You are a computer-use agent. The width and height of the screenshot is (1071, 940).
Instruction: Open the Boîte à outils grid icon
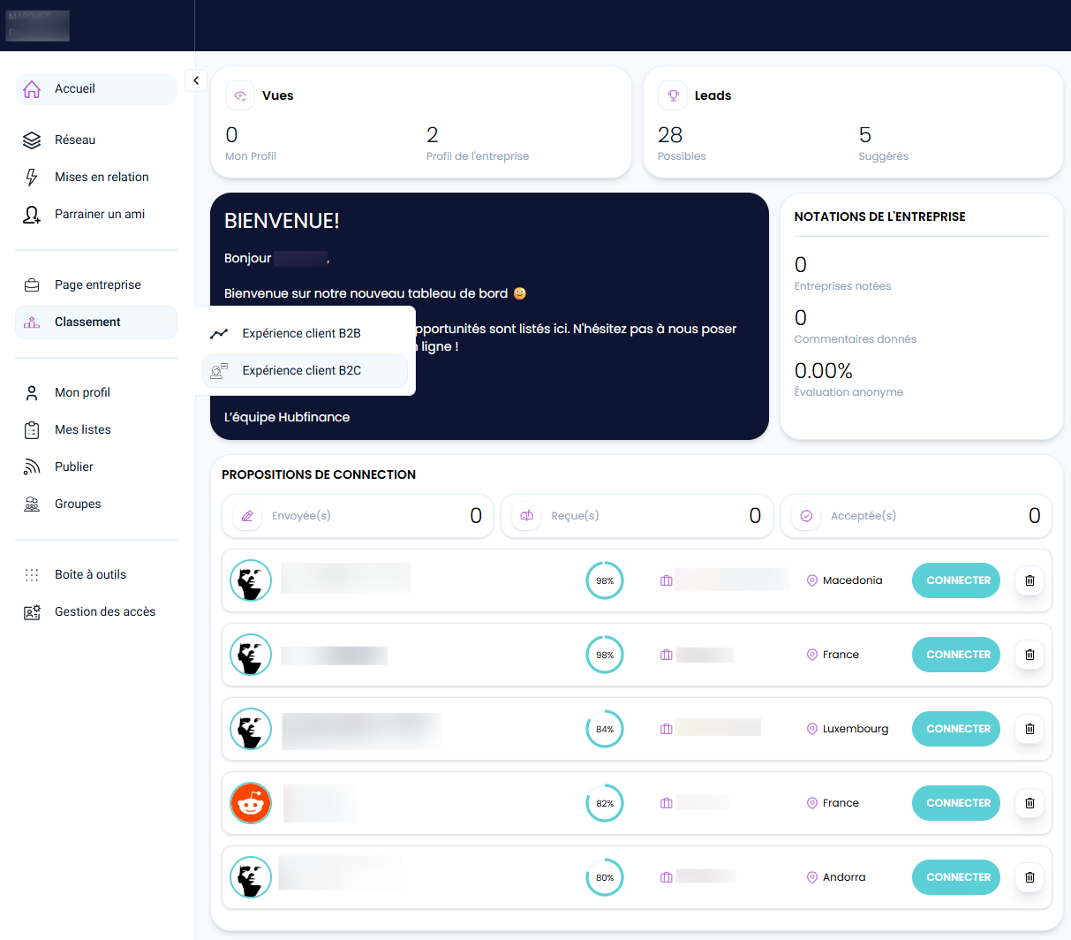tap(32, 575)
